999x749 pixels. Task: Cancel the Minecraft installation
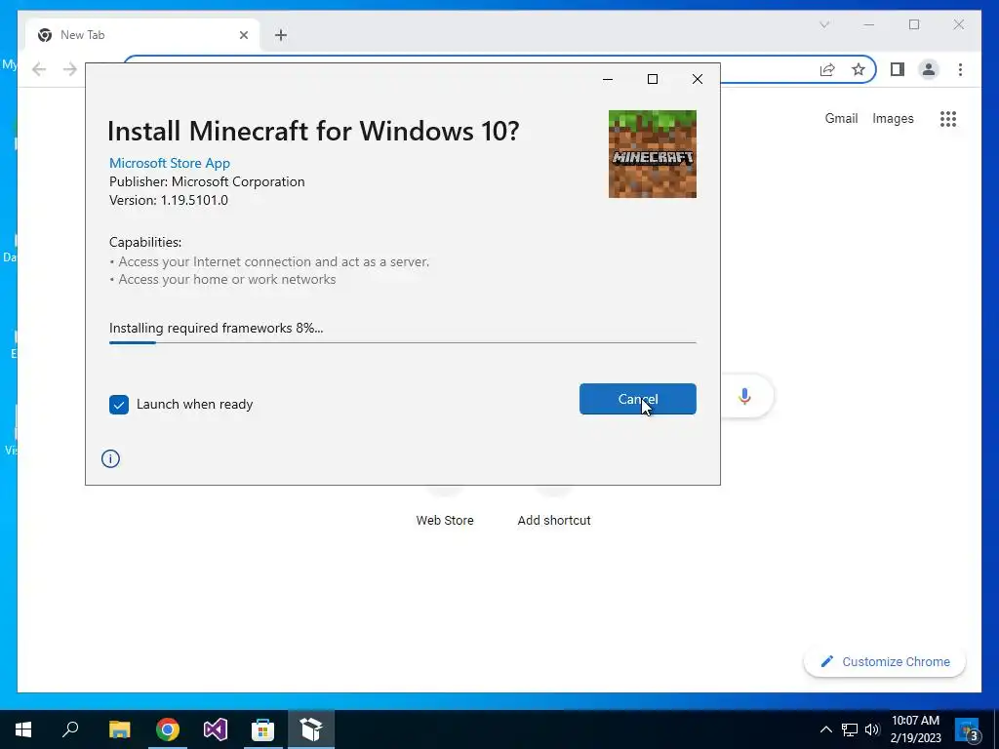[637, 399]
